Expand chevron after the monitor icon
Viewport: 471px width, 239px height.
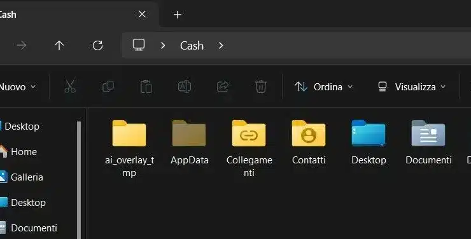(x=163, y=46)
